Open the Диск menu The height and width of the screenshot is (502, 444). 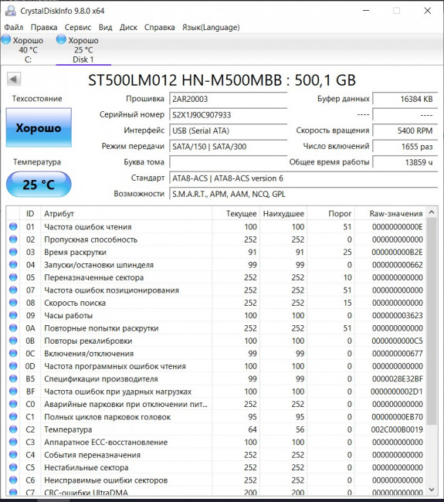click(x=128, y=28)
